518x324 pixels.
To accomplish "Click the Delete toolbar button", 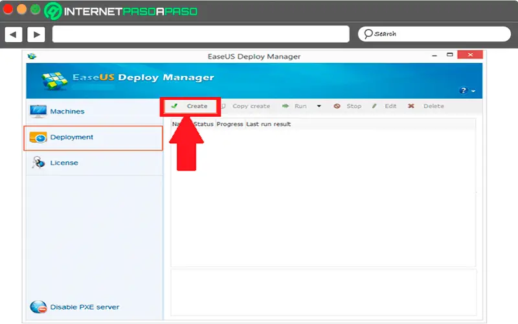I will click(426, 106).
